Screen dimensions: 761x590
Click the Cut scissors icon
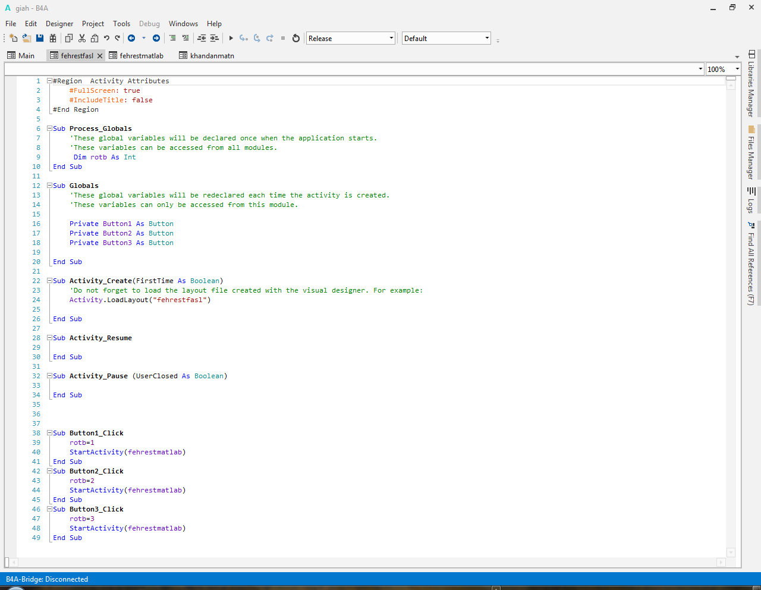coord(82,38)
